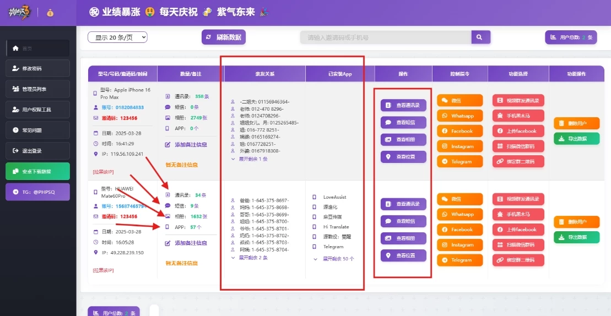Click 用户总数 badge at top right

[x=570, y=37]
